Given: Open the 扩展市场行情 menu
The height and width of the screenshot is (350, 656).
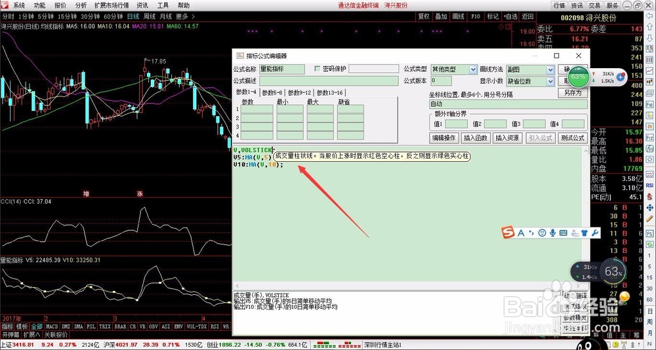Looking at the screenshot, I should click(112, 5).
